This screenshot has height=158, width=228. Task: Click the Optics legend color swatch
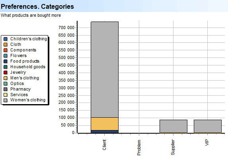click(x=6, y=83)
